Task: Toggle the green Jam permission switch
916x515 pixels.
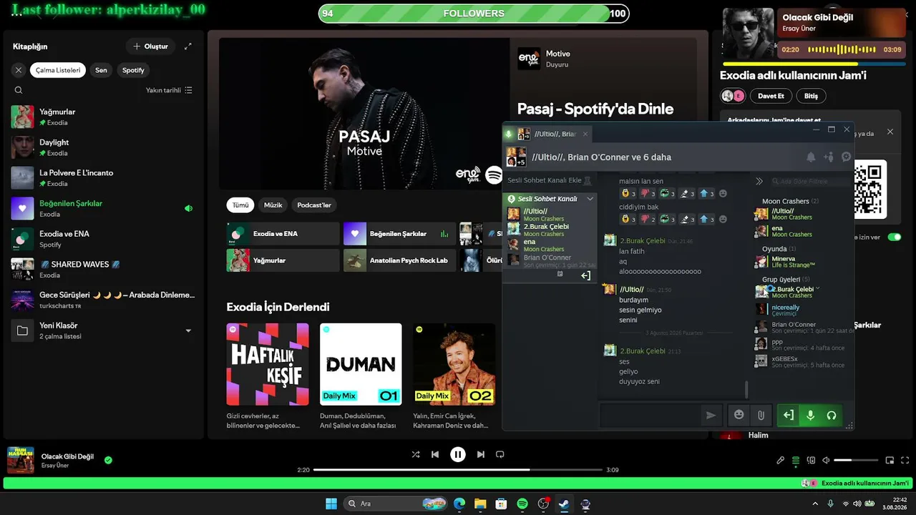Action: tap(895, 237)
